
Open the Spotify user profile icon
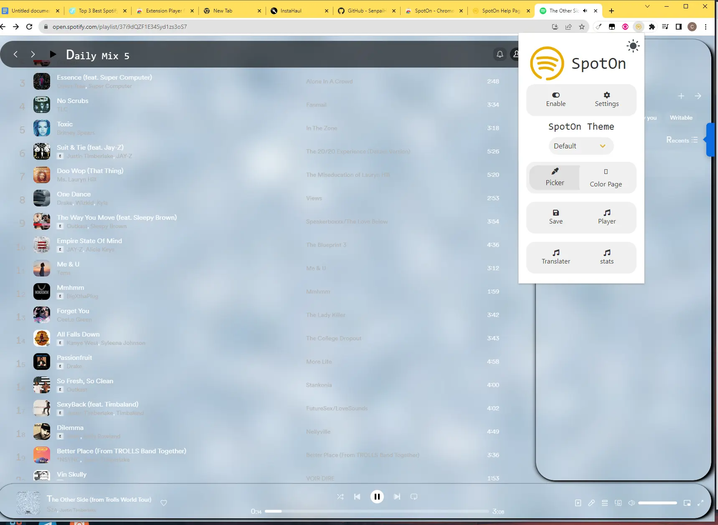516,54
